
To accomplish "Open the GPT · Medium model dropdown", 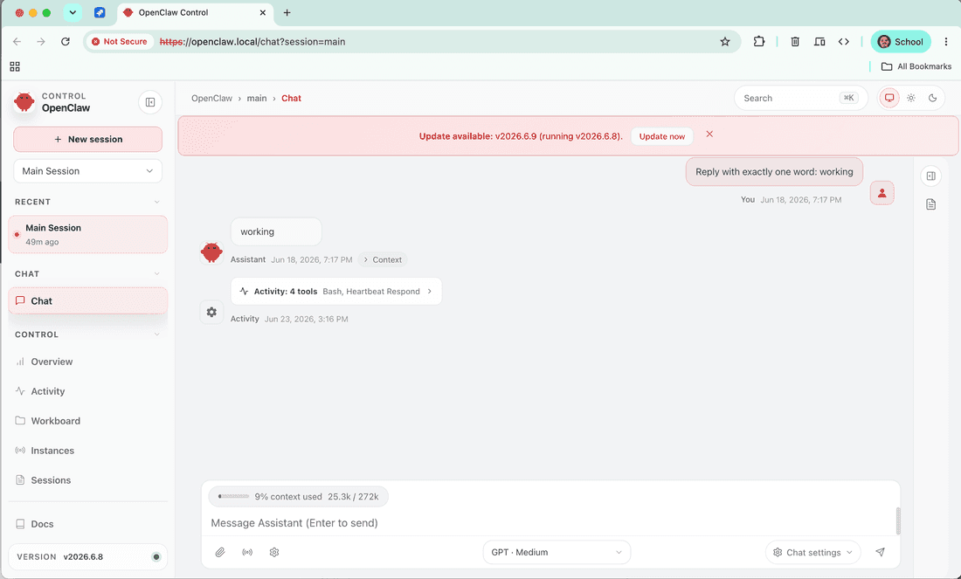I will (557, 552).
